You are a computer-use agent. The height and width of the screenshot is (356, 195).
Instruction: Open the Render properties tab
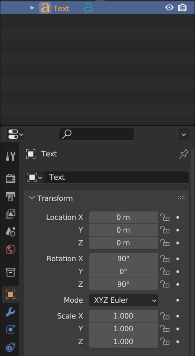11,178
